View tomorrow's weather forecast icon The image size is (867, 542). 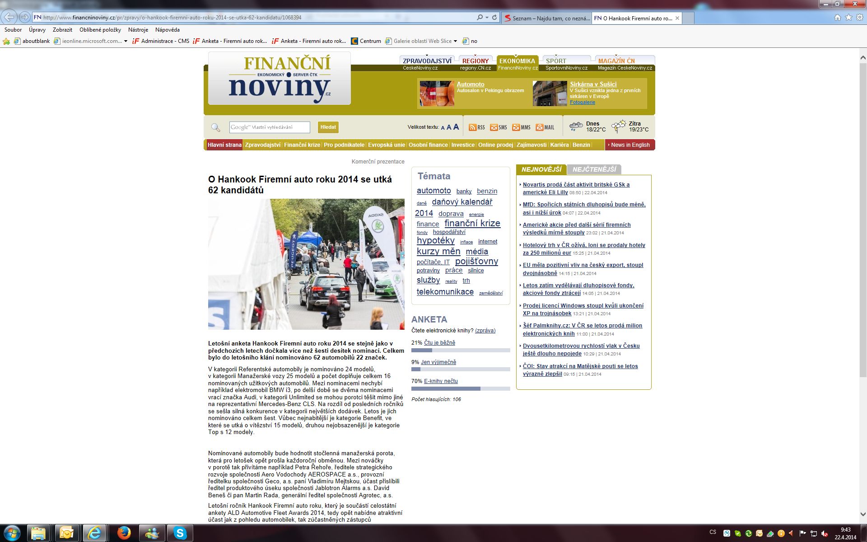coord(618,126)
